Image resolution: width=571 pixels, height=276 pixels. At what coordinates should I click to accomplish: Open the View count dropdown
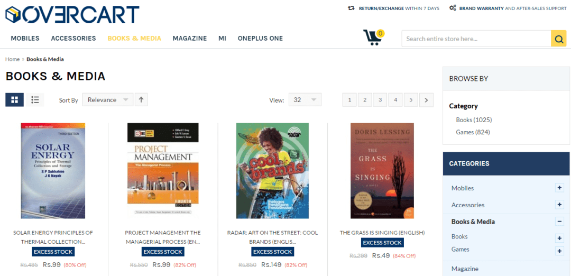pos(305,100)
